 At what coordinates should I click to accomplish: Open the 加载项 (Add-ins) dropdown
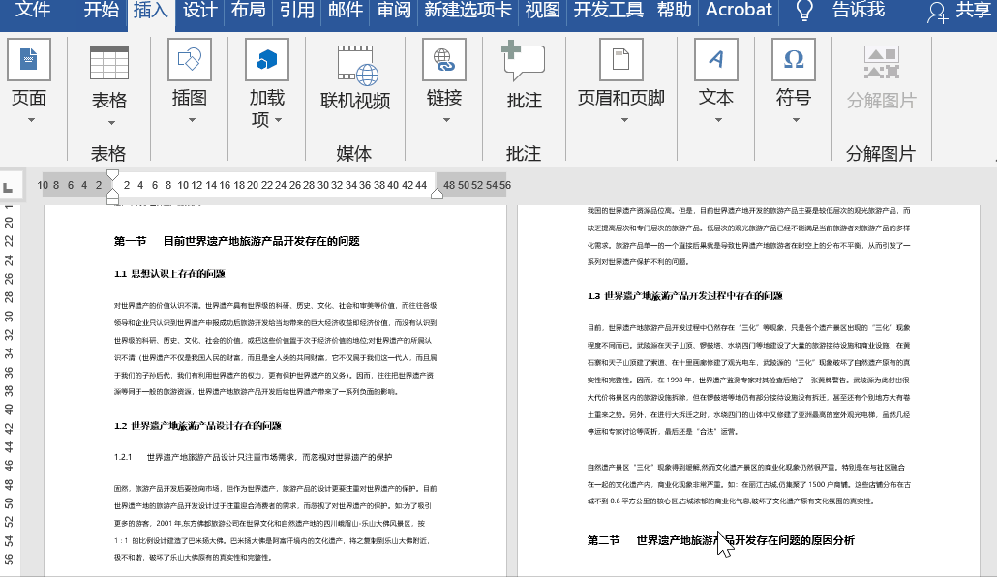[267, 82]
